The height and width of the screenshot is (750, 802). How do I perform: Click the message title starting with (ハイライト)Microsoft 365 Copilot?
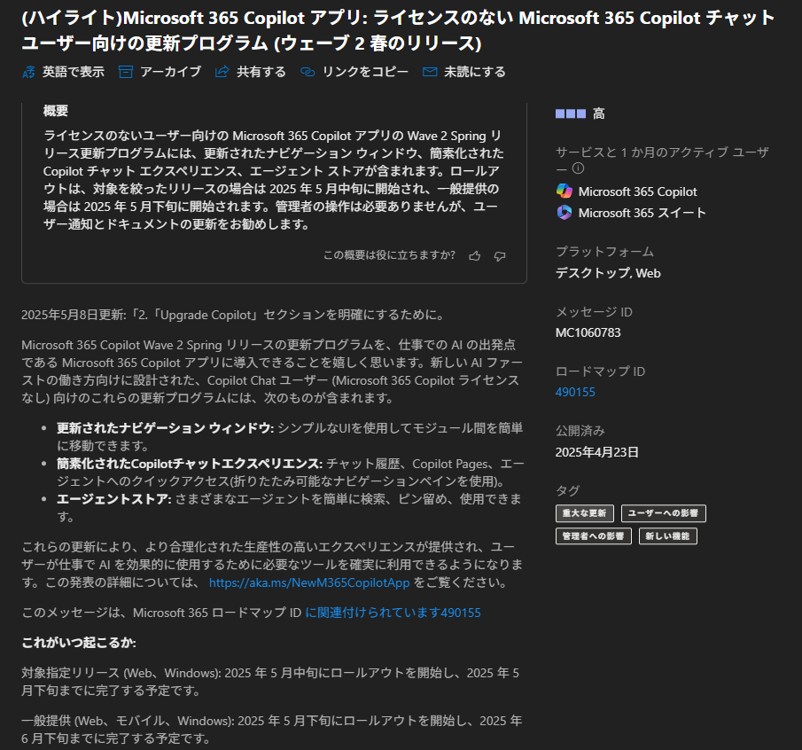click(x=398, y=31)
